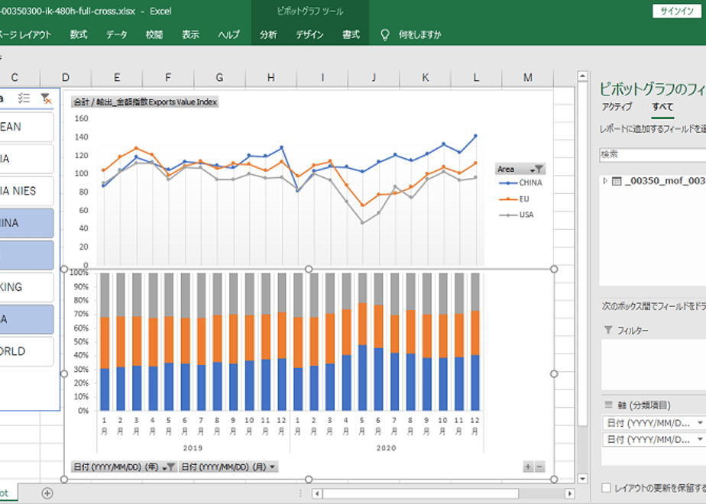
Task: Toggle the "IA NIES" slicer item
Action: click(26, 191)
